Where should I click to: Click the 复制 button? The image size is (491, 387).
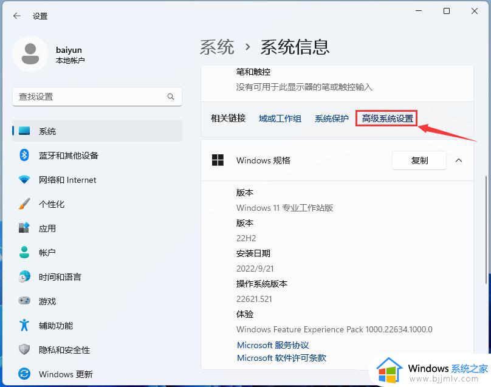pos(419,160)
